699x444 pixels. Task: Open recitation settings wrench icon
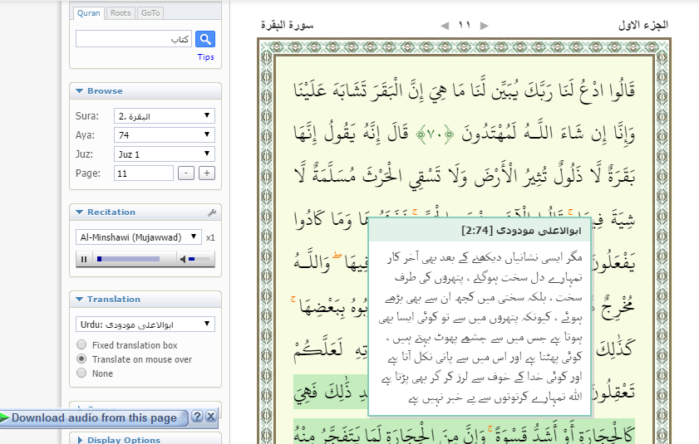click(x=212, y=212)
